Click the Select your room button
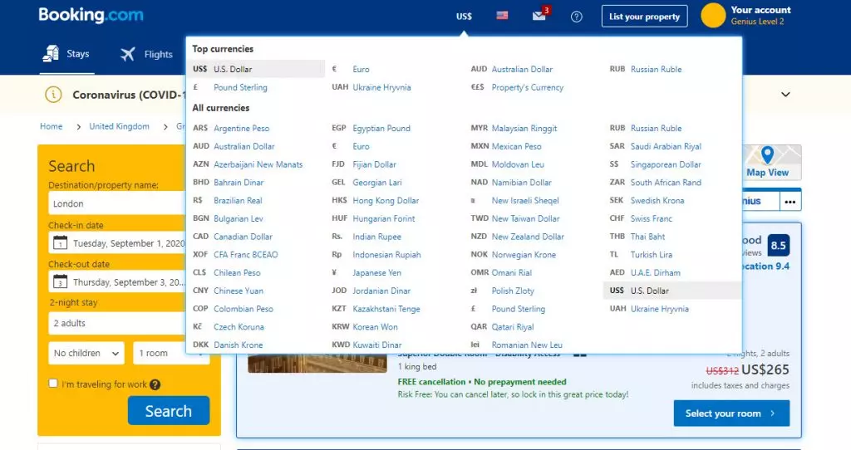The image size is (851, 450). click(731, 413)
